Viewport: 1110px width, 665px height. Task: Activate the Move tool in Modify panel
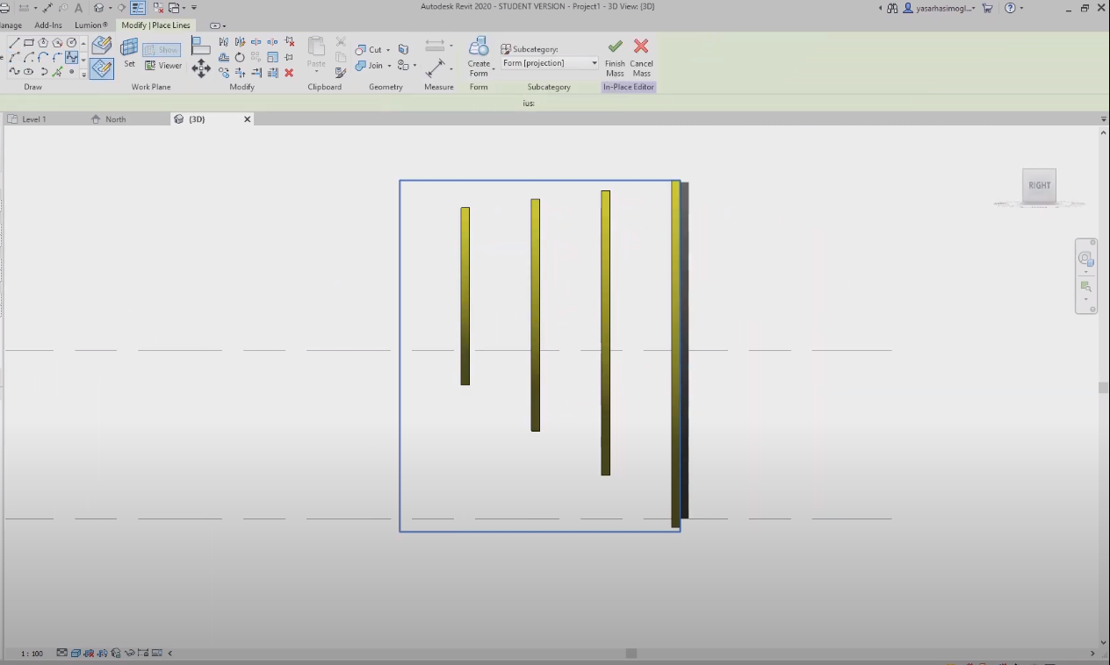tap(200, 70)
